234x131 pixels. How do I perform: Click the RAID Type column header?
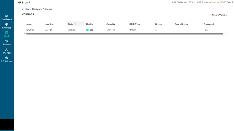(135, 24)
